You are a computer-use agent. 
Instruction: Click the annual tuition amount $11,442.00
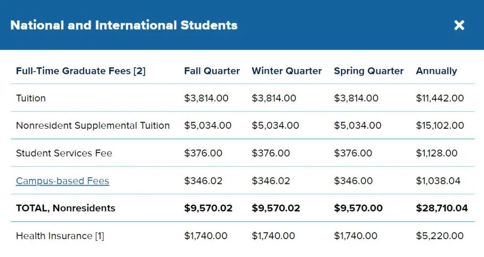[440, 98]
